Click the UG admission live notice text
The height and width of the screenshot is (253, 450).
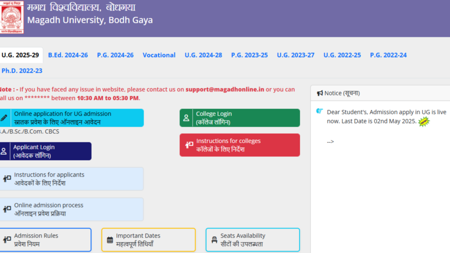point(387,116)
